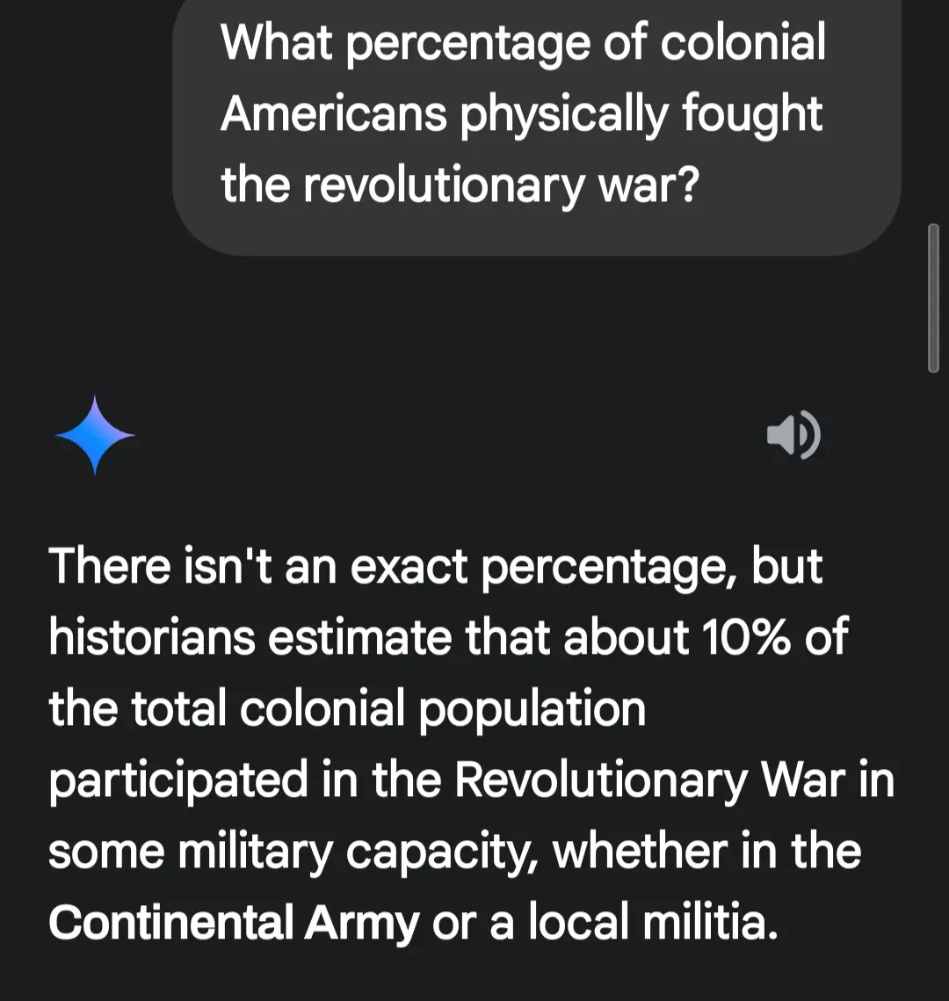Click "military capacity" in the answer
The image size is (949, 1001).
[357, 852]
